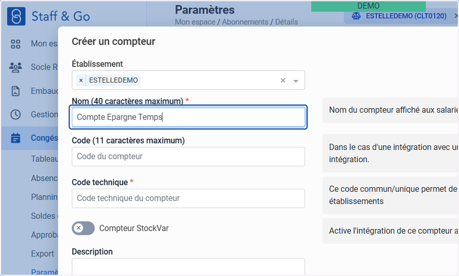Click the Créer un compteur dialog title

point(114,41)
